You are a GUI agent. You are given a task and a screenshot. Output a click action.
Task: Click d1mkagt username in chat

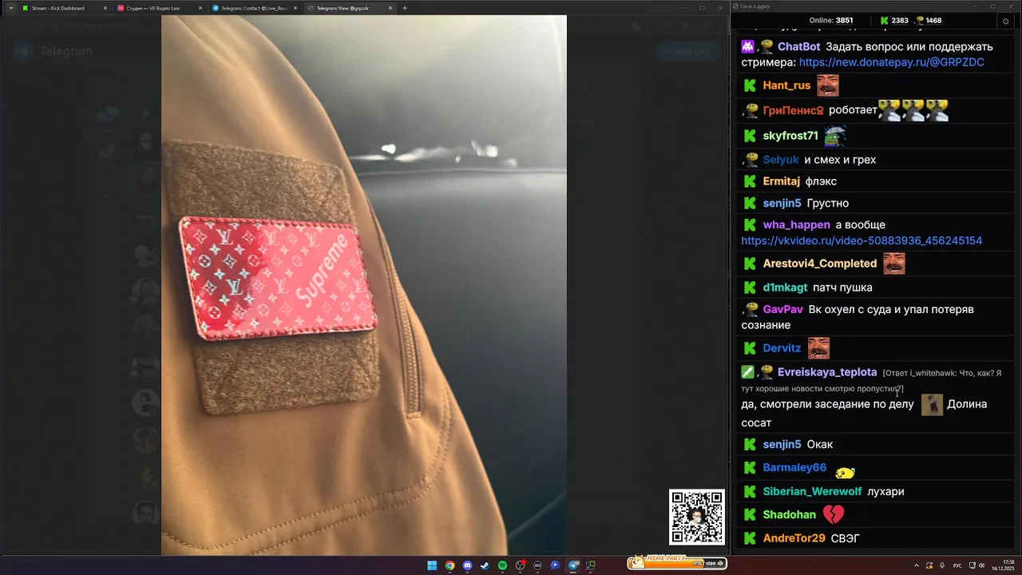click(x=785, y=287)
